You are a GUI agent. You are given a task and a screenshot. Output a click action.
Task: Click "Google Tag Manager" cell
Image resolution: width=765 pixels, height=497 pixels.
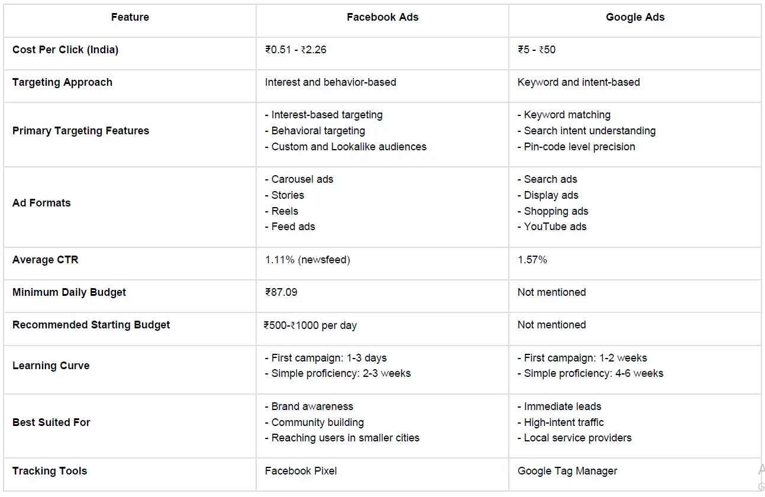567,472
